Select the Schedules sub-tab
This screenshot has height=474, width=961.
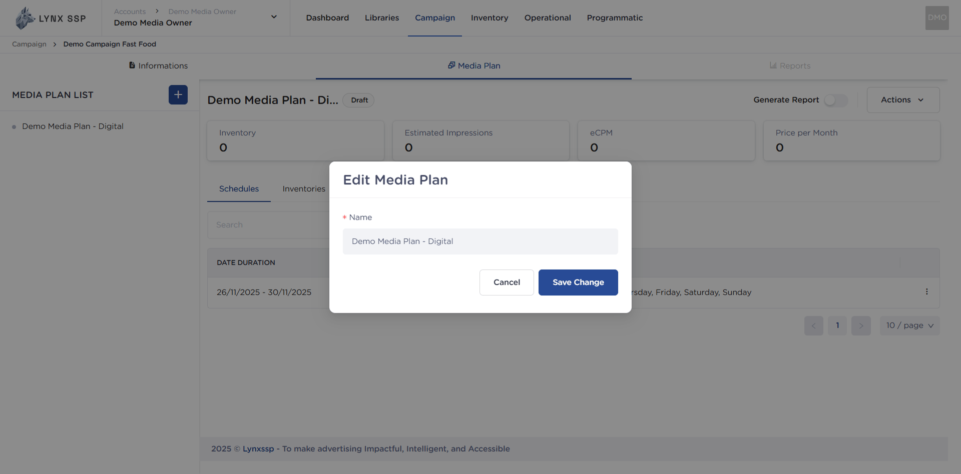[x=239, y=188]
